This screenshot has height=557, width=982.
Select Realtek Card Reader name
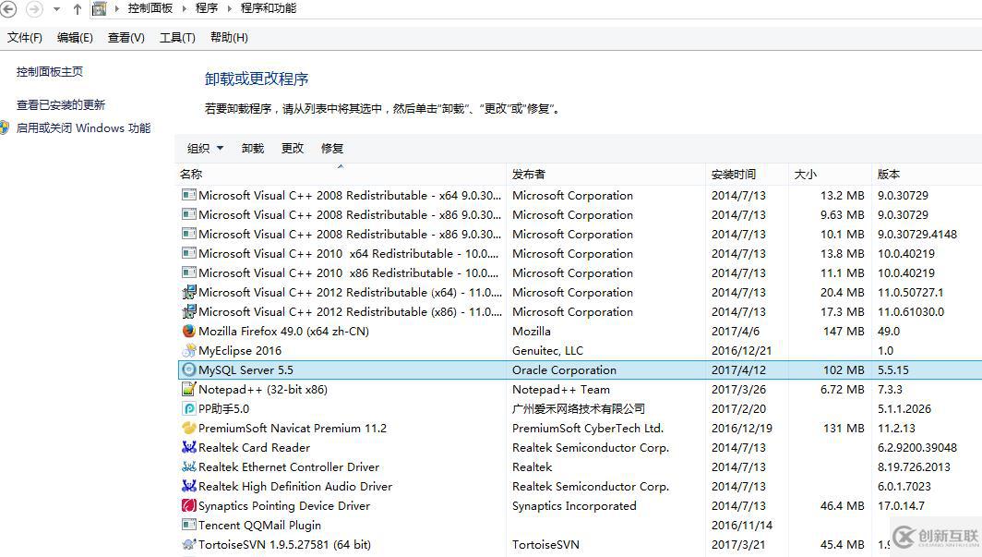coord(255,447)
